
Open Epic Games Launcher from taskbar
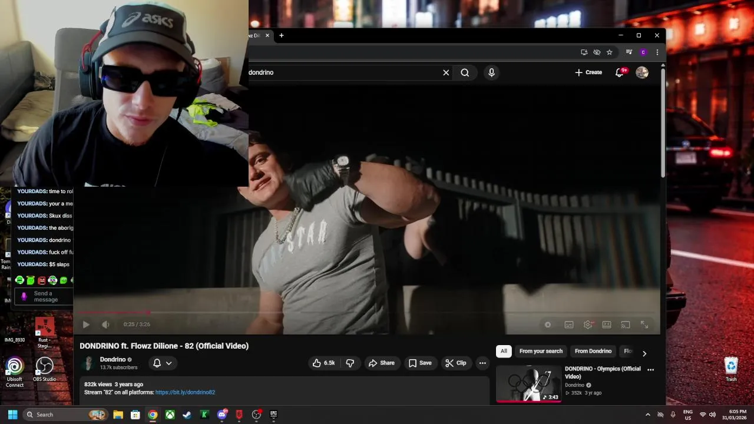274,415
